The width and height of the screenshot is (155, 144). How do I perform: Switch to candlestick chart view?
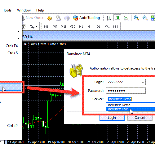point(117,18)
